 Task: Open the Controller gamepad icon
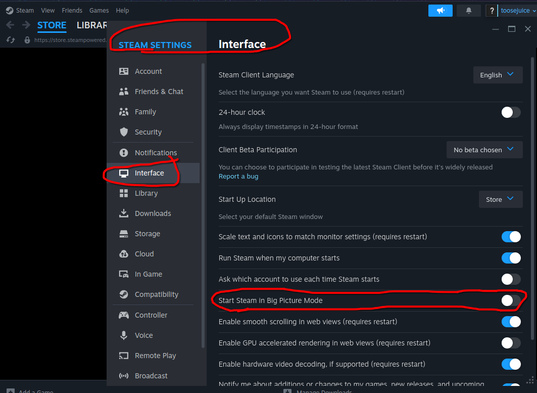pyautogui.click(x=124, y=315)
